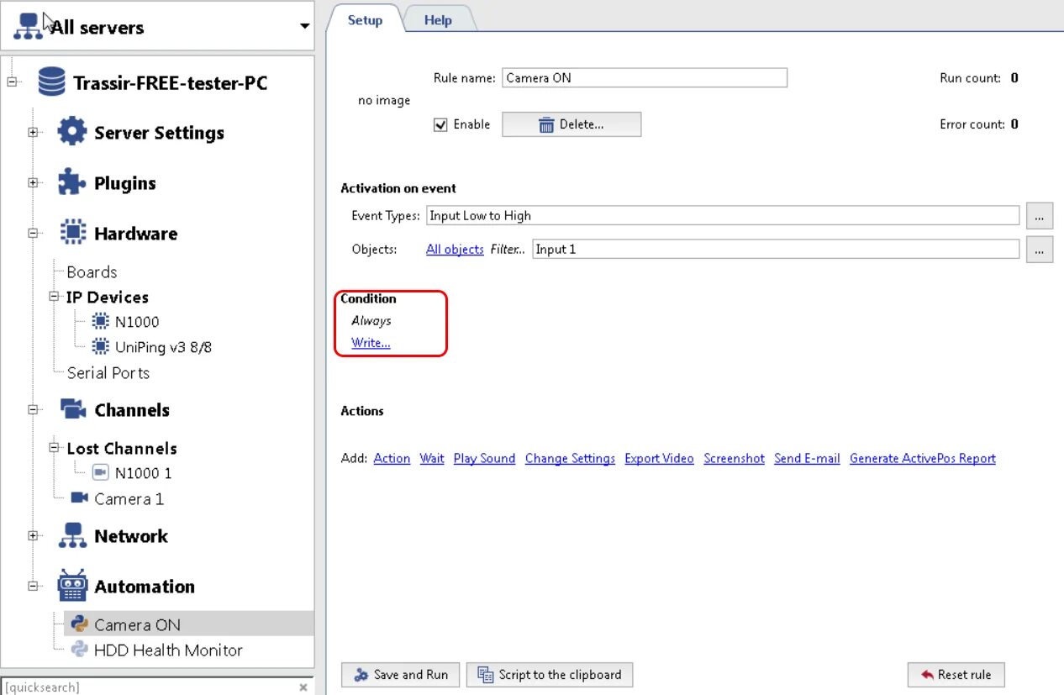Click the Always condition text
The width and height of the screenshot is (1064, 695).
click(x=371, y=320)
